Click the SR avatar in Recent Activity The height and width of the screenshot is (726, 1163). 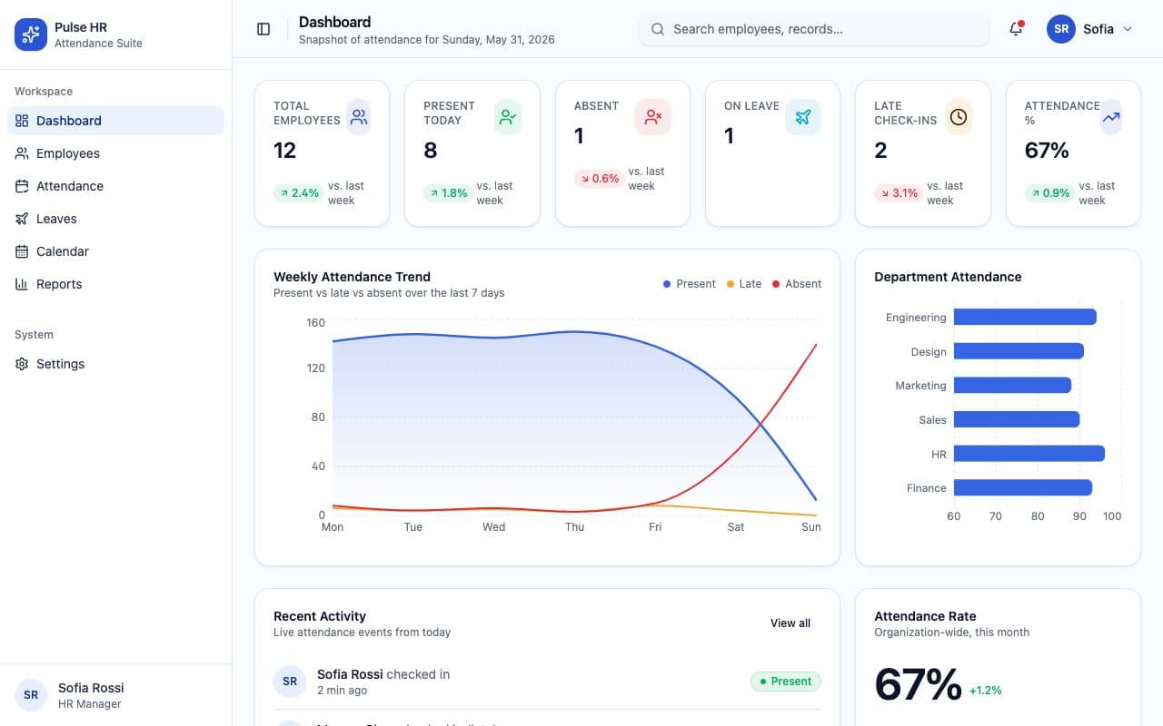click(290, 682)
